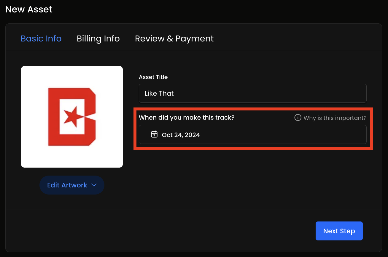The height and width of the screenshot is (257, 388).
Task: Click the blue underline beneath Basic Info
Action: click(x=41, y=50)
